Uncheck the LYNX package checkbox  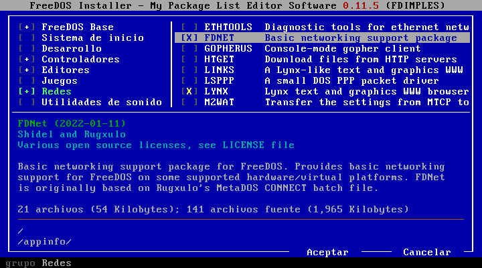[x=189, y=92]
